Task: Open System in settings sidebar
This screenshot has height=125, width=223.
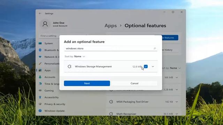Action: [x=48, y=43]
